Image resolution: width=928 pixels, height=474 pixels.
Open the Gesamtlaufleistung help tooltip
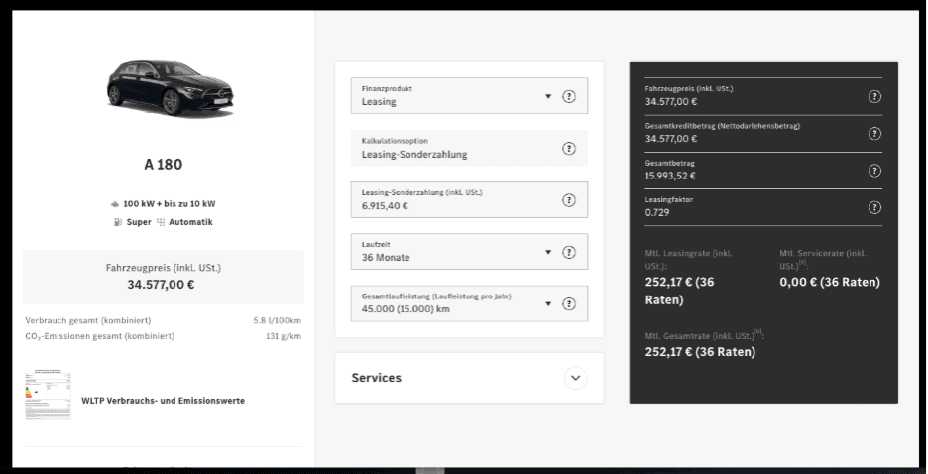tap(569, 303)
